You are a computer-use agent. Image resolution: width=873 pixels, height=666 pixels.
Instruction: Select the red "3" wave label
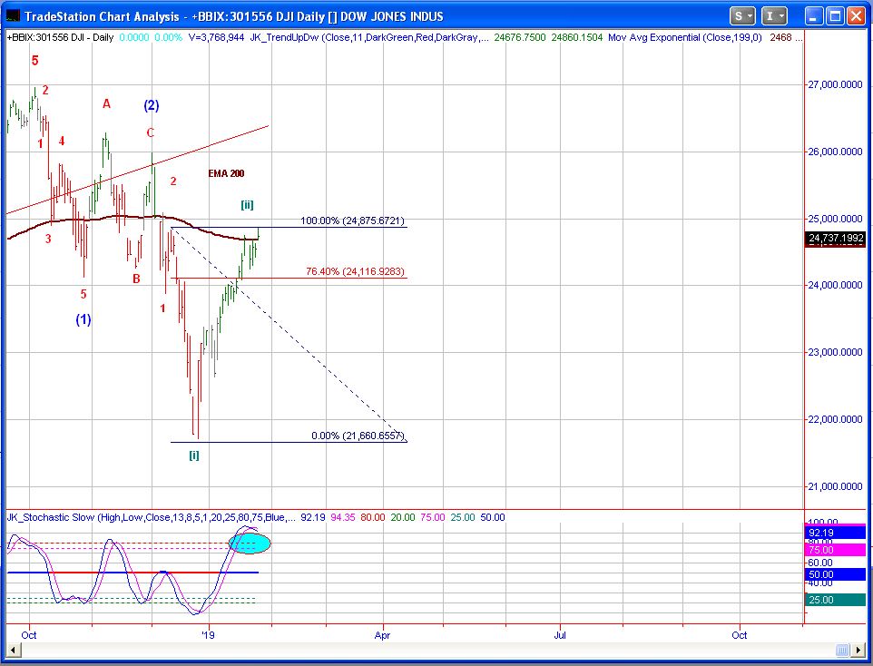pos(48,239)
